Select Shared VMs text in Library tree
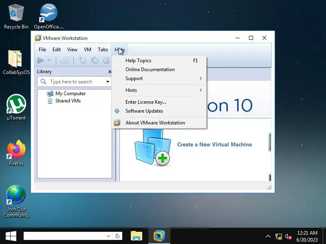Image resolution: width=326 pixels, height=244 pixels. 68,101
